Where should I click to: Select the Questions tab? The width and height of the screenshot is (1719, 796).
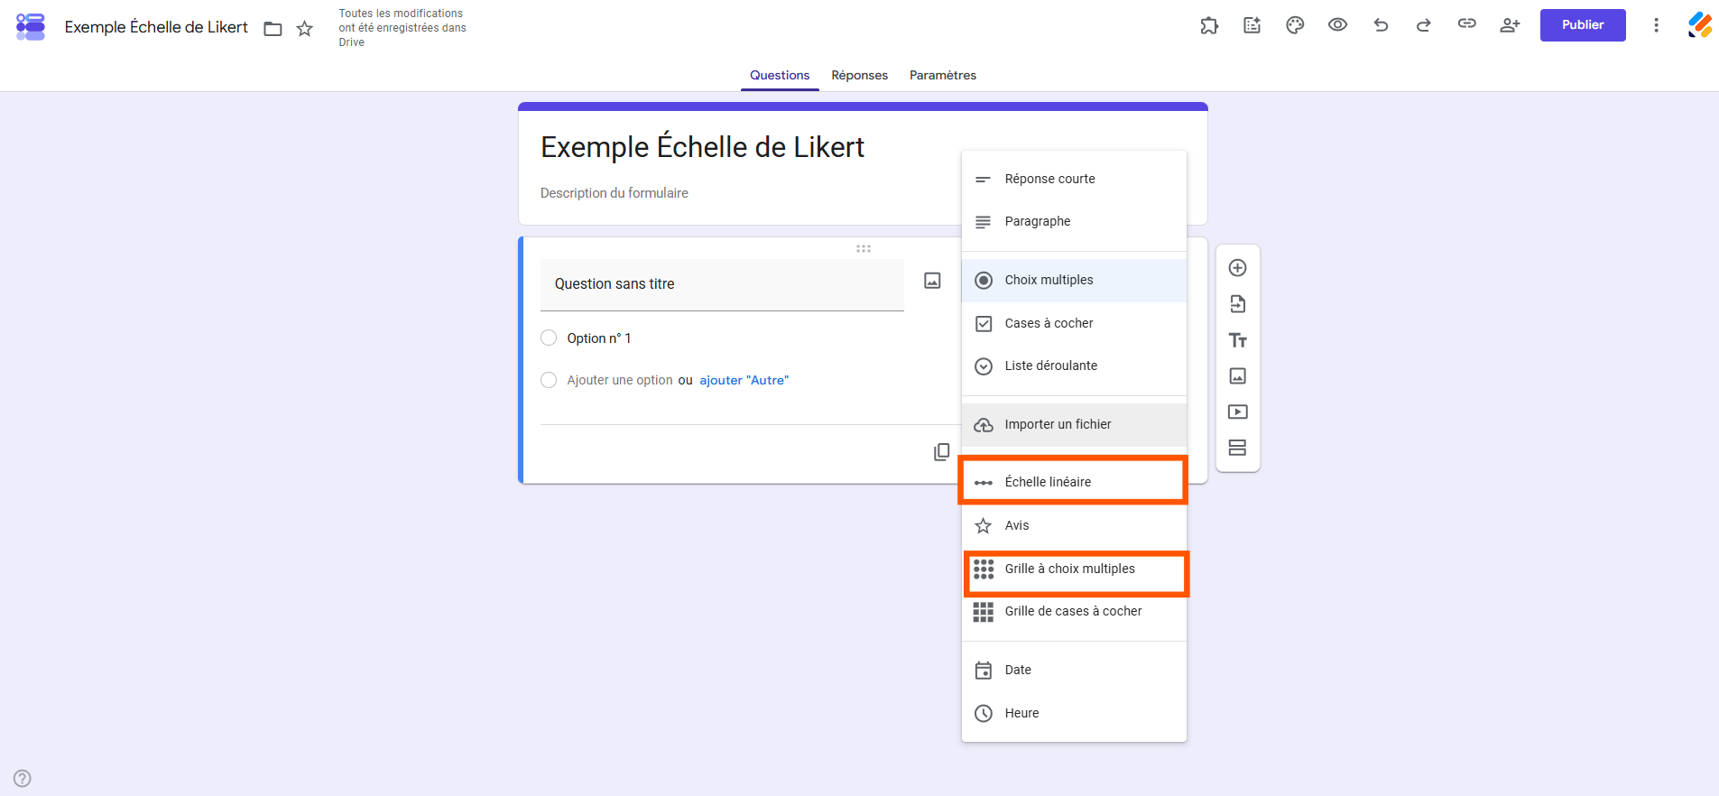point(780,75)
